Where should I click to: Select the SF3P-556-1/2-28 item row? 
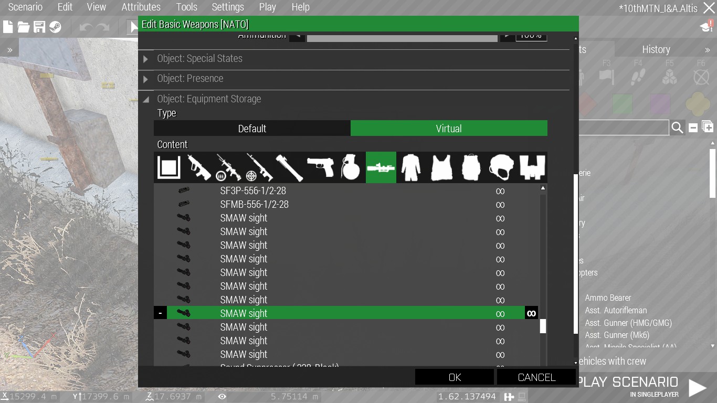[346, 191]
